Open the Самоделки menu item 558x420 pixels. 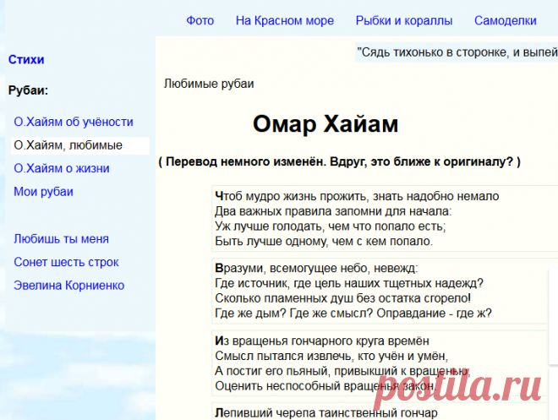coord(506,20)
